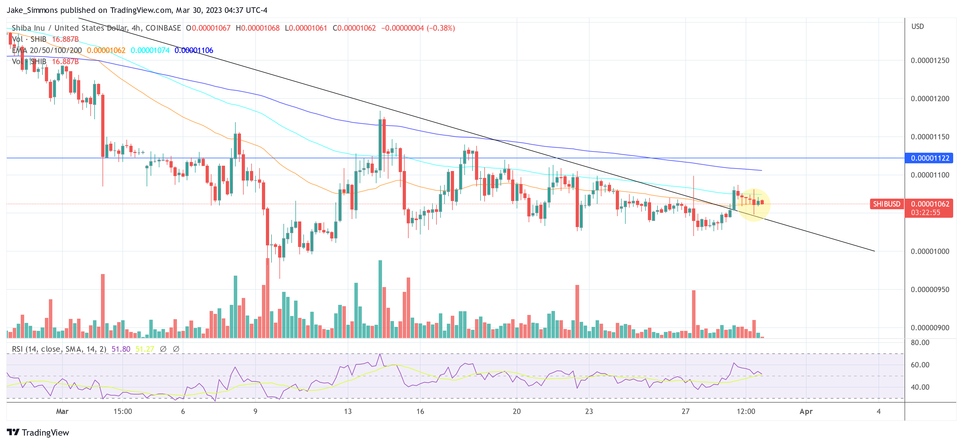Screen dimensions: 963x444
Task: Click the first empty-set symbol in RSI legend
Action: (163, 349)
